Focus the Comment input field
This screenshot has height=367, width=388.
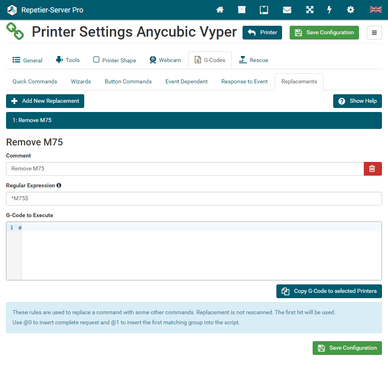[185, 169]
